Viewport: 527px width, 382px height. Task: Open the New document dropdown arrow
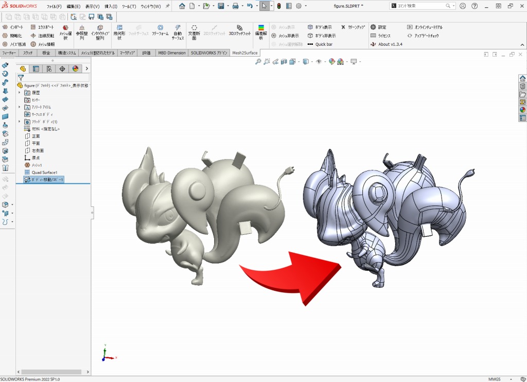click(199, 6)
